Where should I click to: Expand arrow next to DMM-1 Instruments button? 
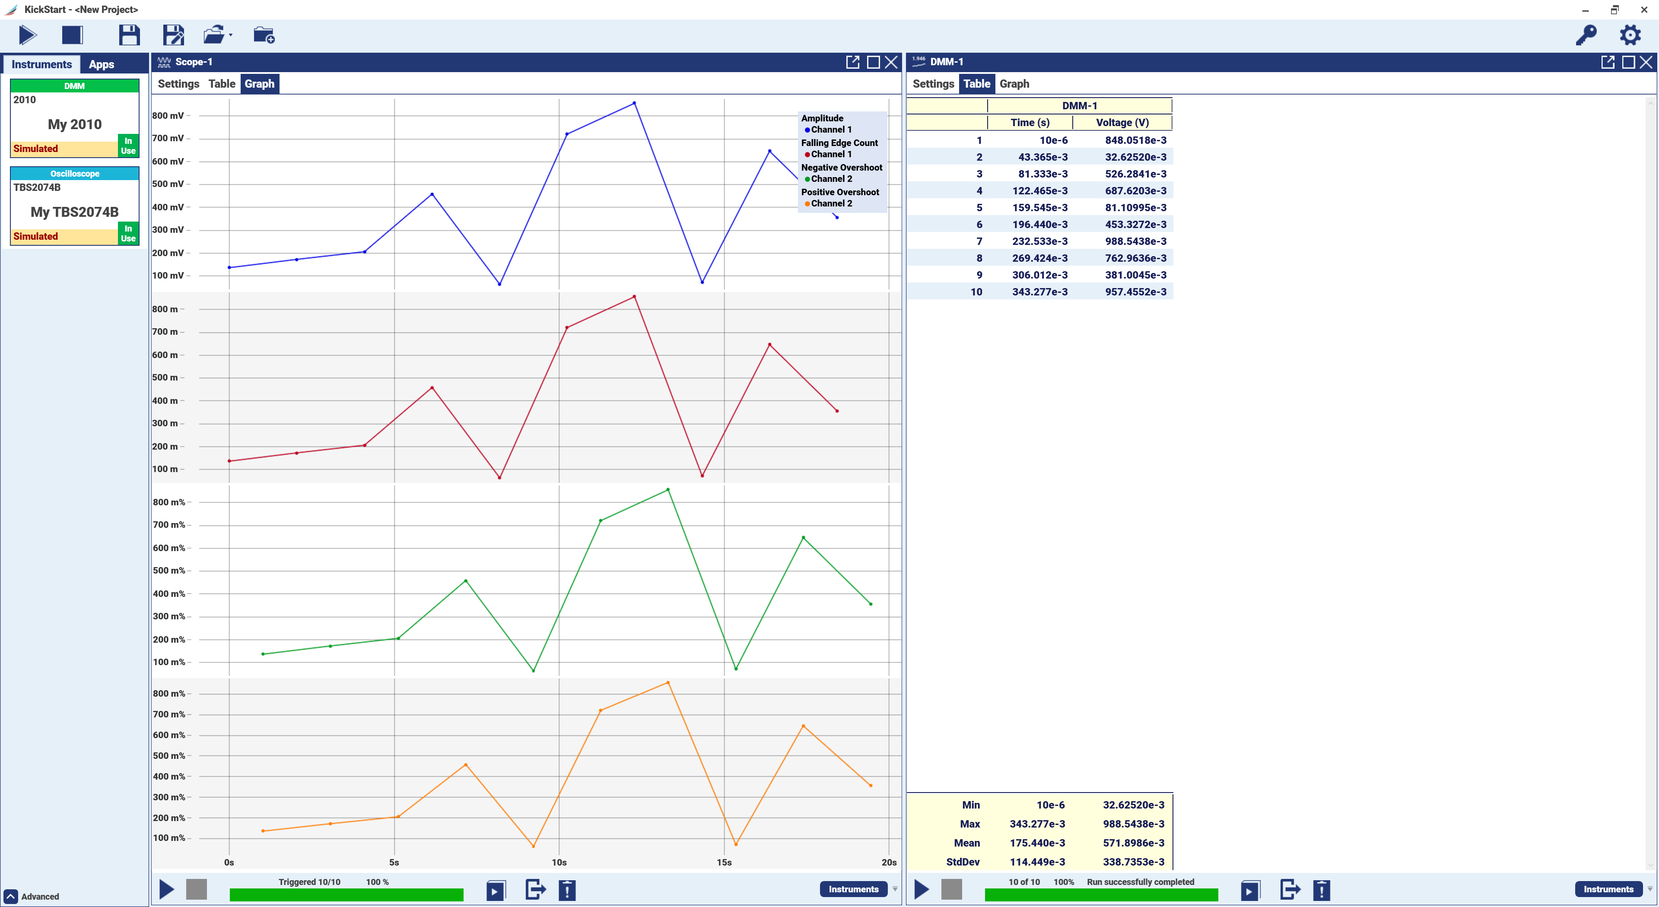click(x=1649, y=889)
